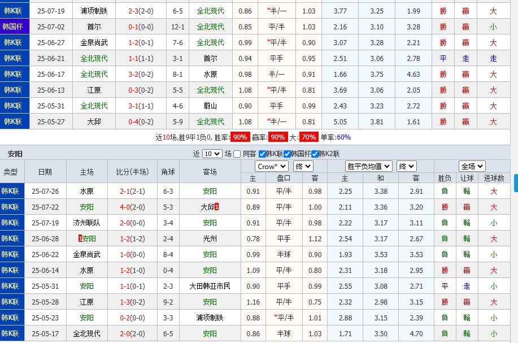Viewport: 518px width, 343px height.
Task: Click the red 70% 大 percentage badge
Action: point(308,137)
